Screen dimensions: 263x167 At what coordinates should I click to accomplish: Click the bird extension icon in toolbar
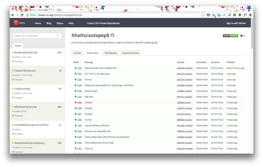tap(224, 15)
